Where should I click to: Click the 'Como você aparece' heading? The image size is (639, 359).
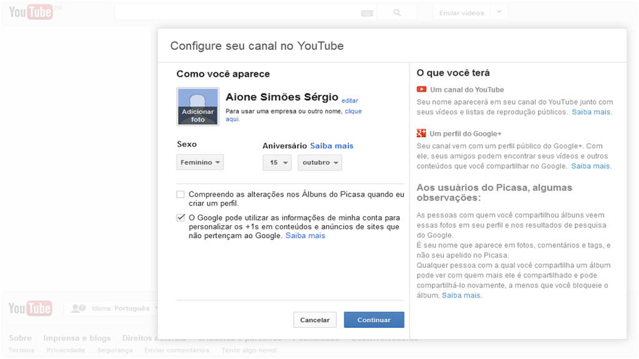coord(223,74)
